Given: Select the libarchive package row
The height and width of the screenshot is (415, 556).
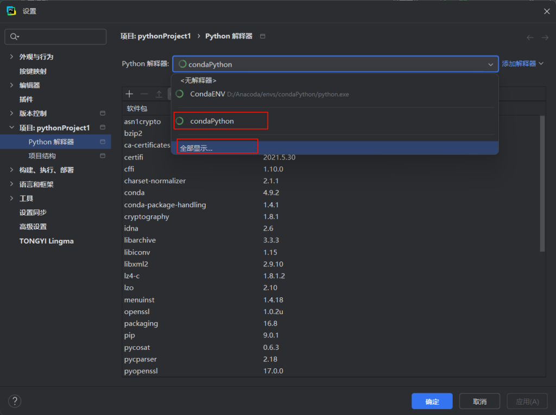Looking at the screenshot, I should [331, 240].
